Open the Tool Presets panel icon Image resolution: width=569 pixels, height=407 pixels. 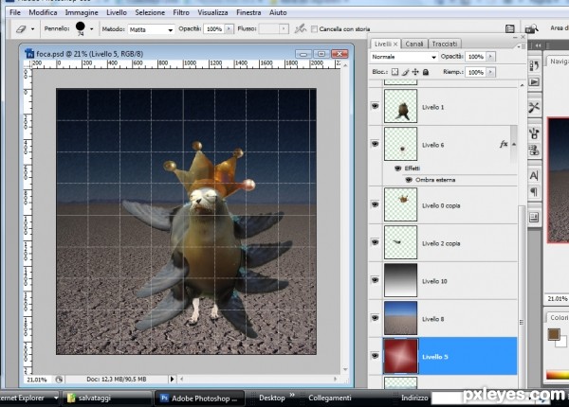click(x=534, y=107)
